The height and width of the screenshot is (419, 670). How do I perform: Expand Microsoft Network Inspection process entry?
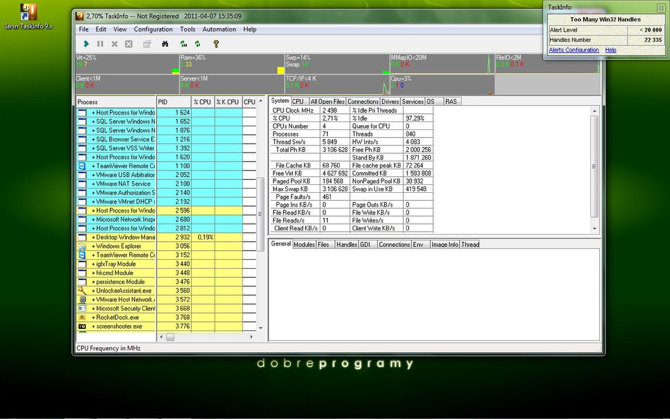[94, 219]
